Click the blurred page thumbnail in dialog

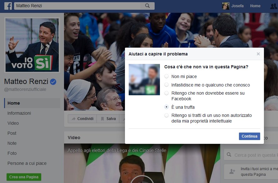[x=144, y=80]
